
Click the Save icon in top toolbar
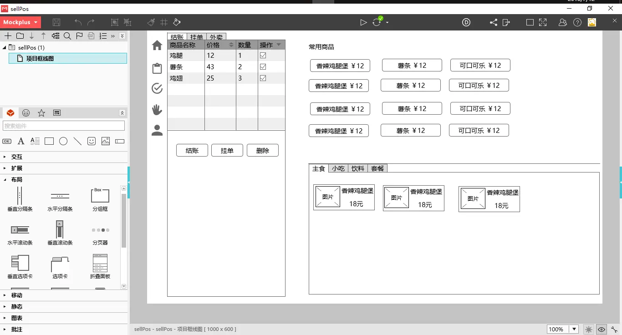coord(56,22)
